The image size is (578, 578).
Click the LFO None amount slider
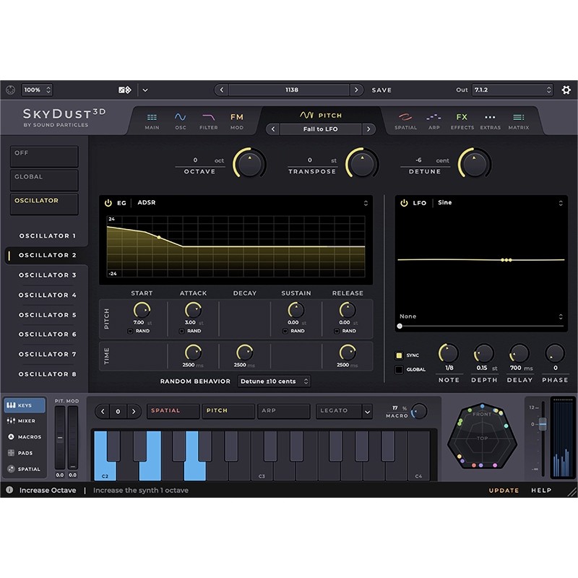pos(481,327)
